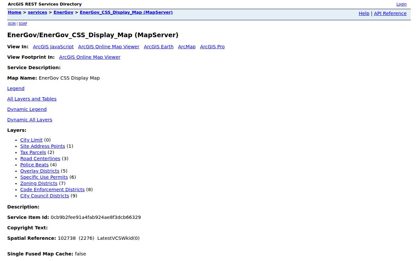Click the EnerGov/EnerGov_CSS_Display_Map (MapServer) page heading

pos(93,35)
